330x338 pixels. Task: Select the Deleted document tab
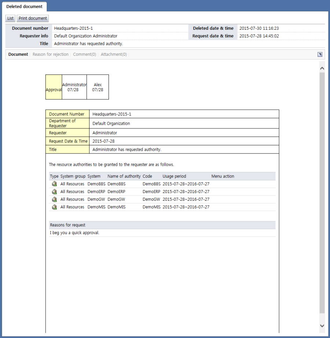[24, 7]
